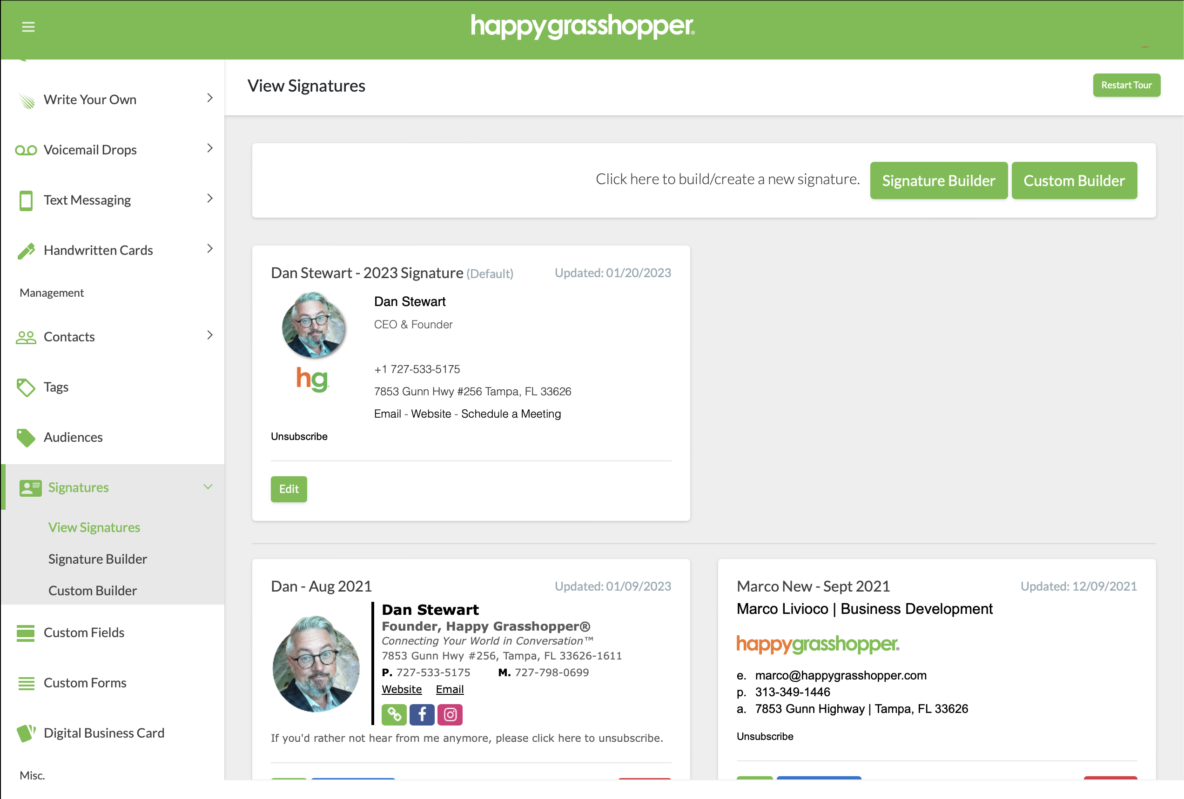1184x799 pixels.
Task: Click the Text Messaging phone icon
Action: [x=26, y=200]
